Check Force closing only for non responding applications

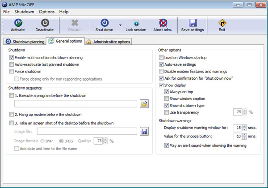[x=17, y=79]
